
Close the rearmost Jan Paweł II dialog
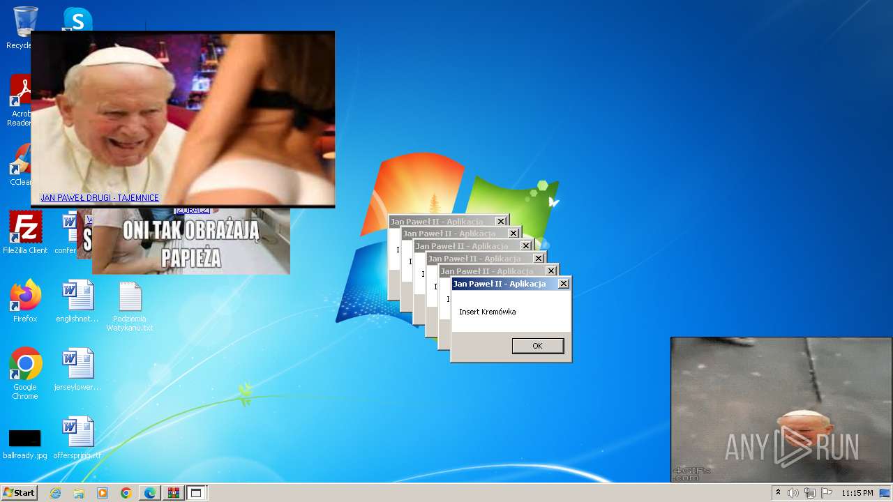(x=501, y=222)
